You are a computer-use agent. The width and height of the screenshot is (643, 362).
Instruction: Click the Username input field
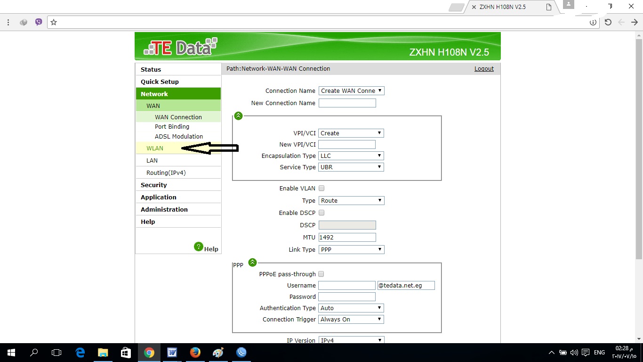[x=347, y=285]
